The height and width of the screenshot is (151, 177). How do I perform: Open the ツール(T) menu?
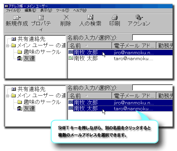63,10
